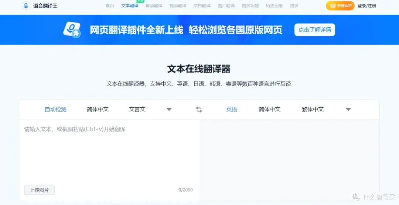Open the 更多 nav menu
The image size is (399, 205).
coord(294,6)
